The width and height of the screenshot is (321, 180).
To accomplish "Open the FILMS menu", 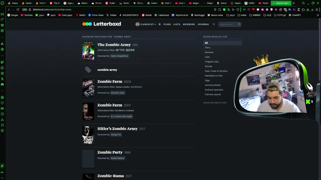I will tap(167, 24).
